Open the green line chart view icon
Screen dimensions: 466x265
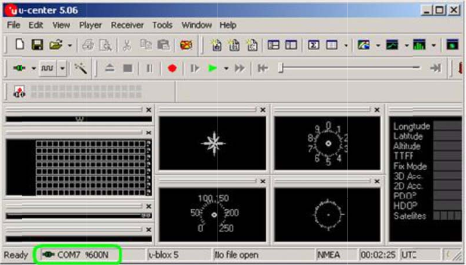[x=392, y=45]
